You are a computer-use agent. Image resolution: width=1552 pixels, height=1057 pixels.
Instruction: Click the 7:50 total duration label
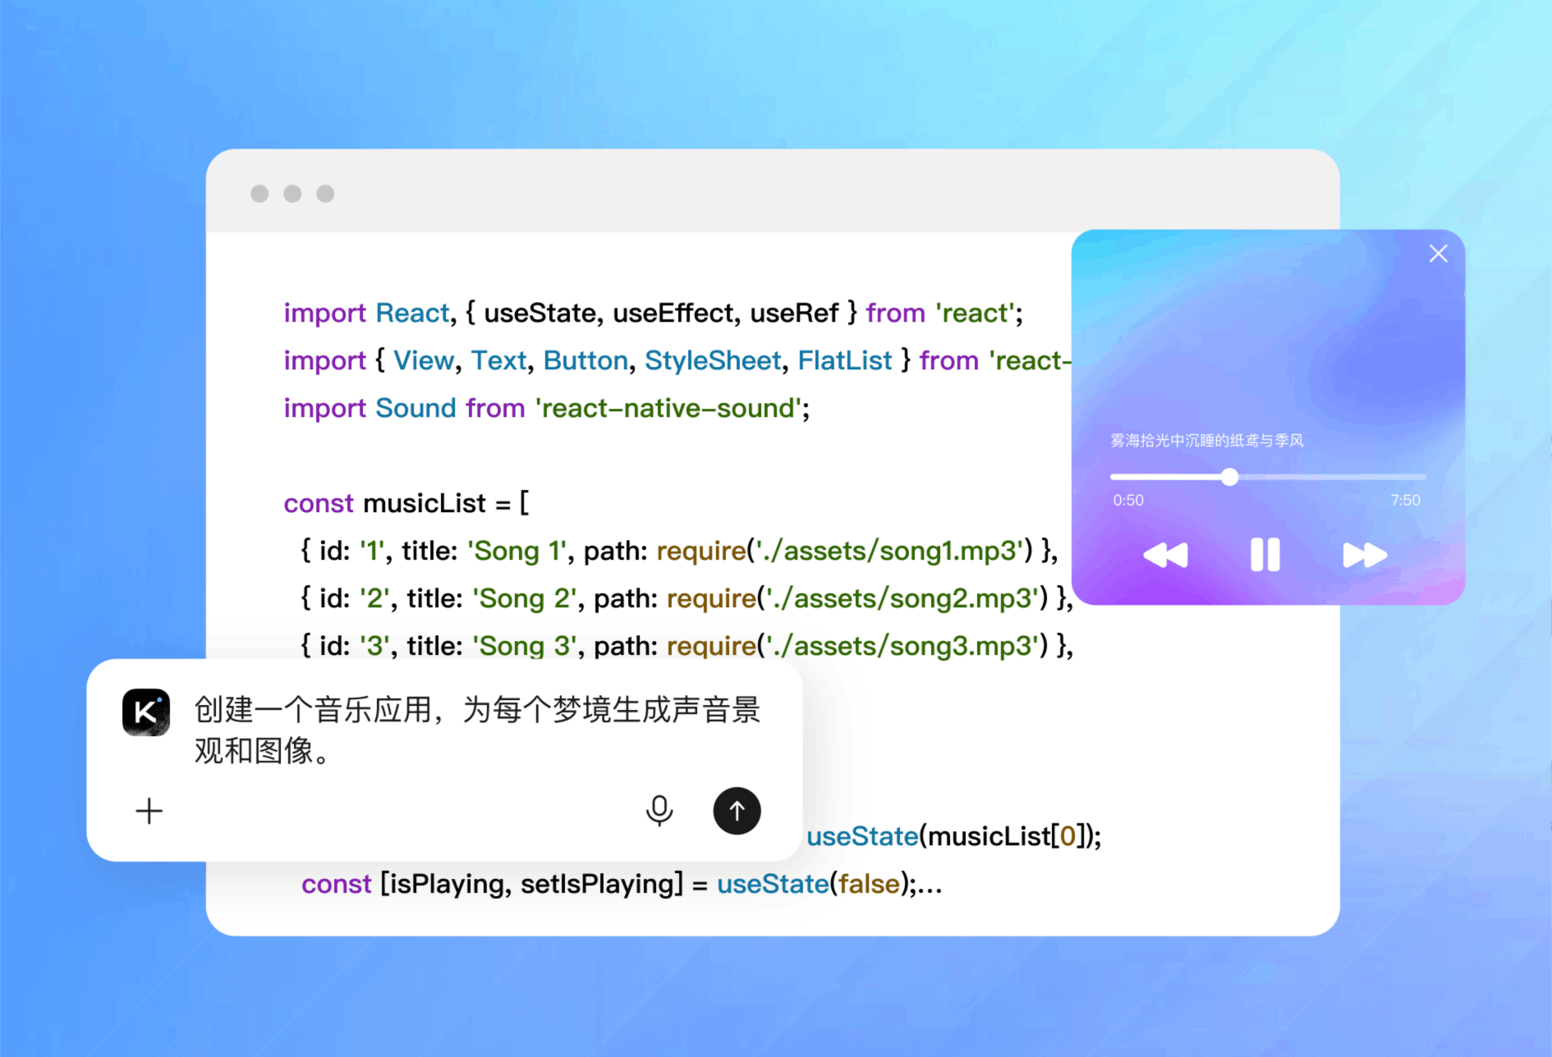coord(1405,500)
